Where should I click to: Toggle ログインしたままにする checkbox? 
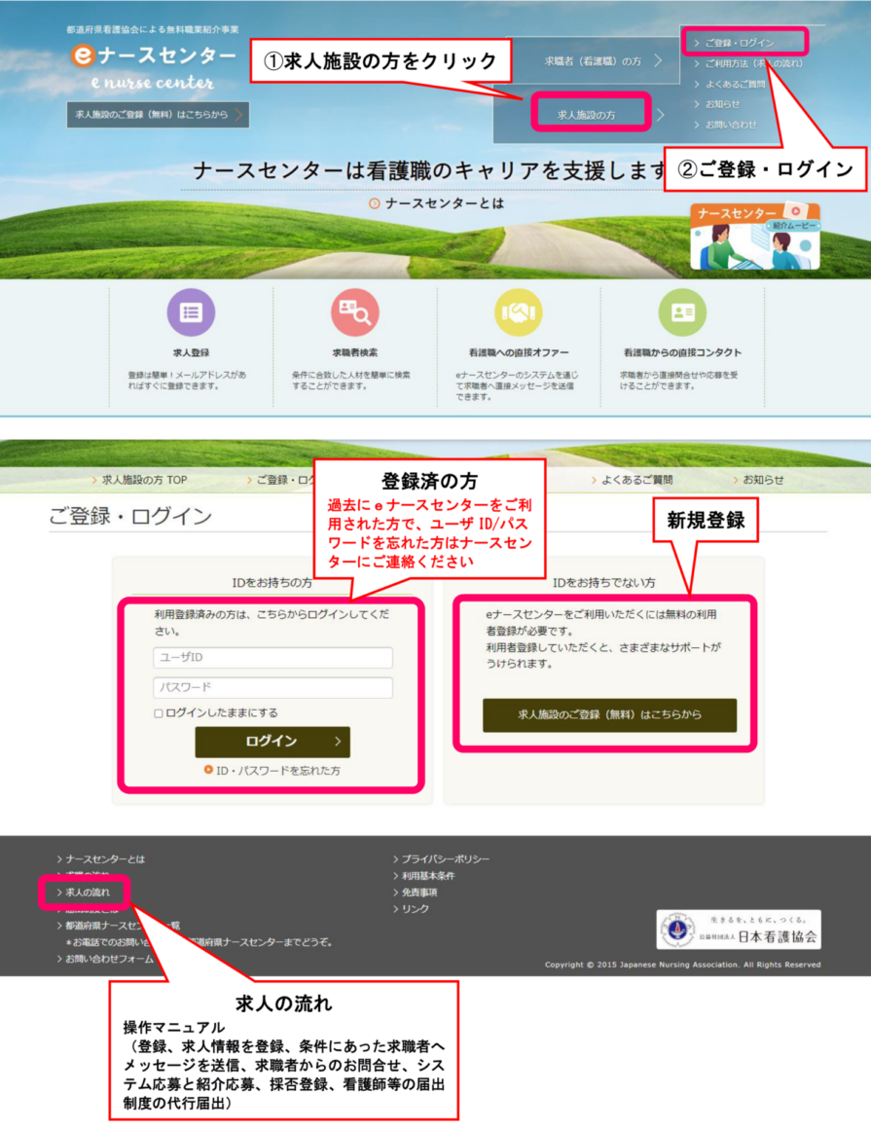click(x=159, y=713)
